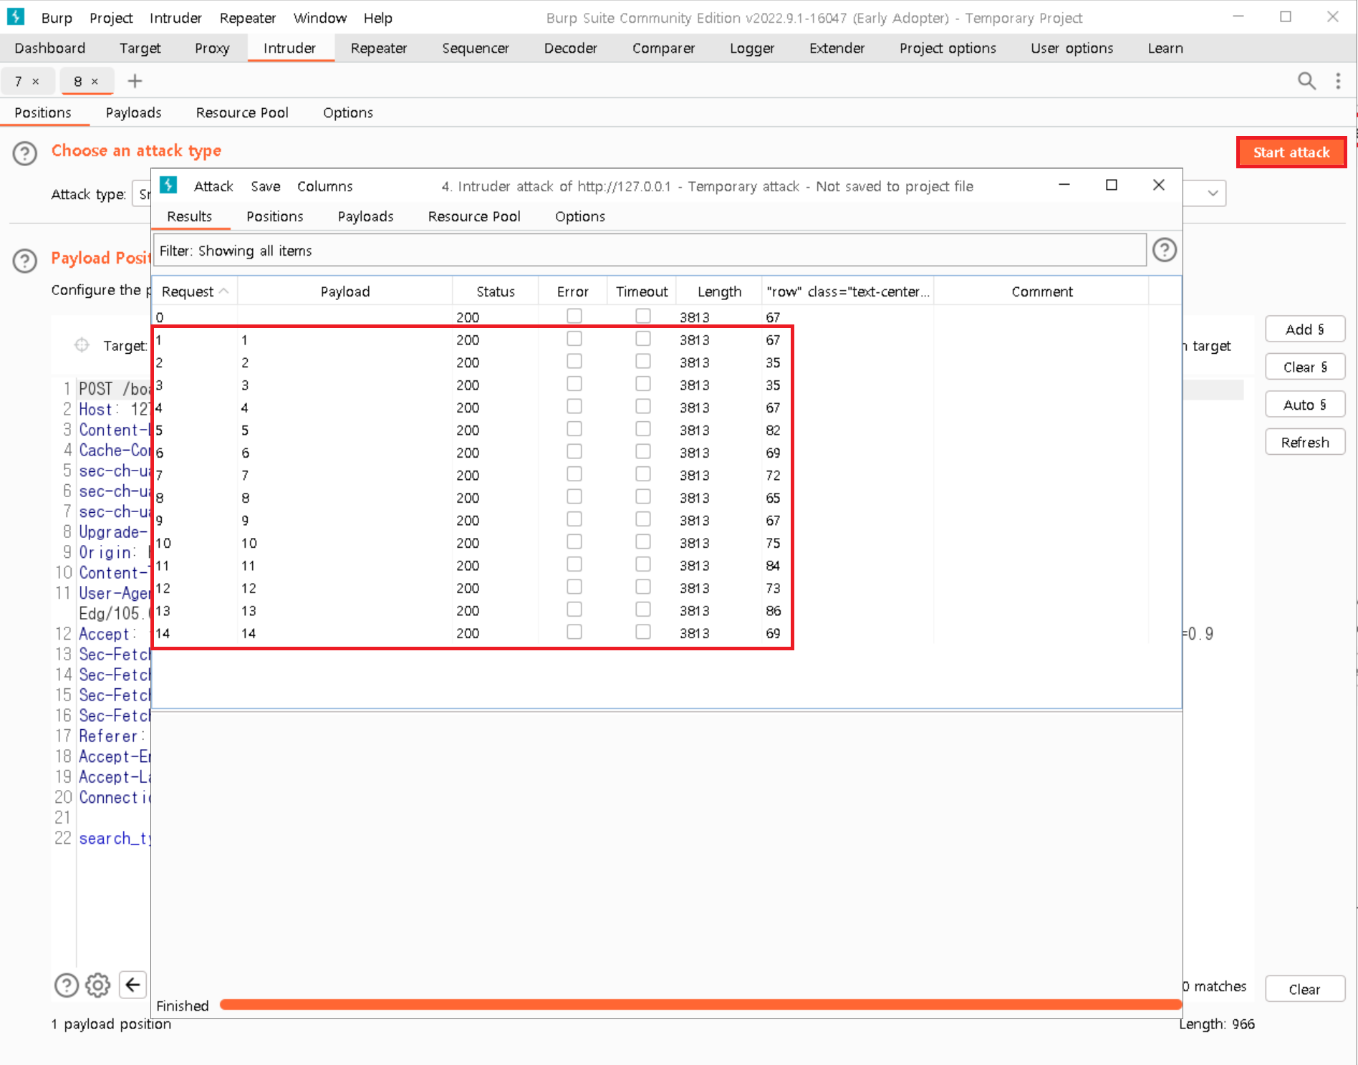Viewport: 1358px width, 1065px height.
Task: Toggle Error checkbox for request 8
Action: [574, 496]
